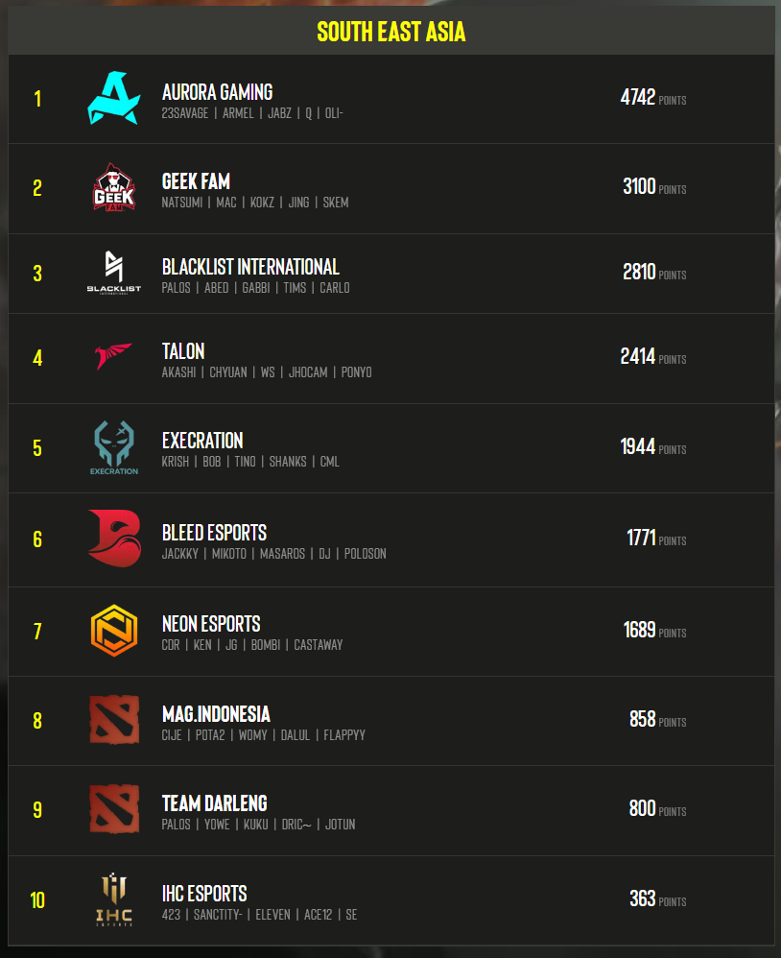Click Bleed Esports' 1771 points value
This screenshot has width=781, height=958.
641,538
